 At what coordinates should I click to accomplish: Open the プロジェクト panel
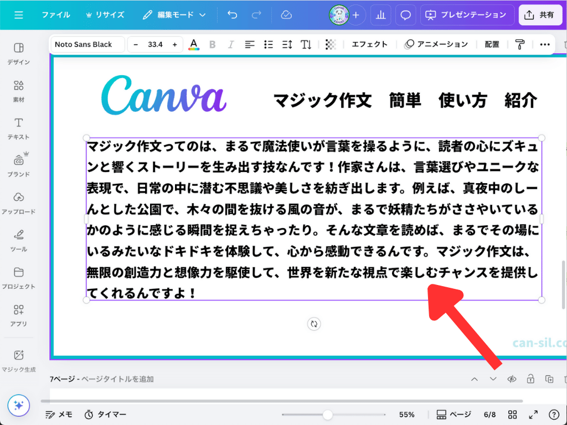point(18,278)
